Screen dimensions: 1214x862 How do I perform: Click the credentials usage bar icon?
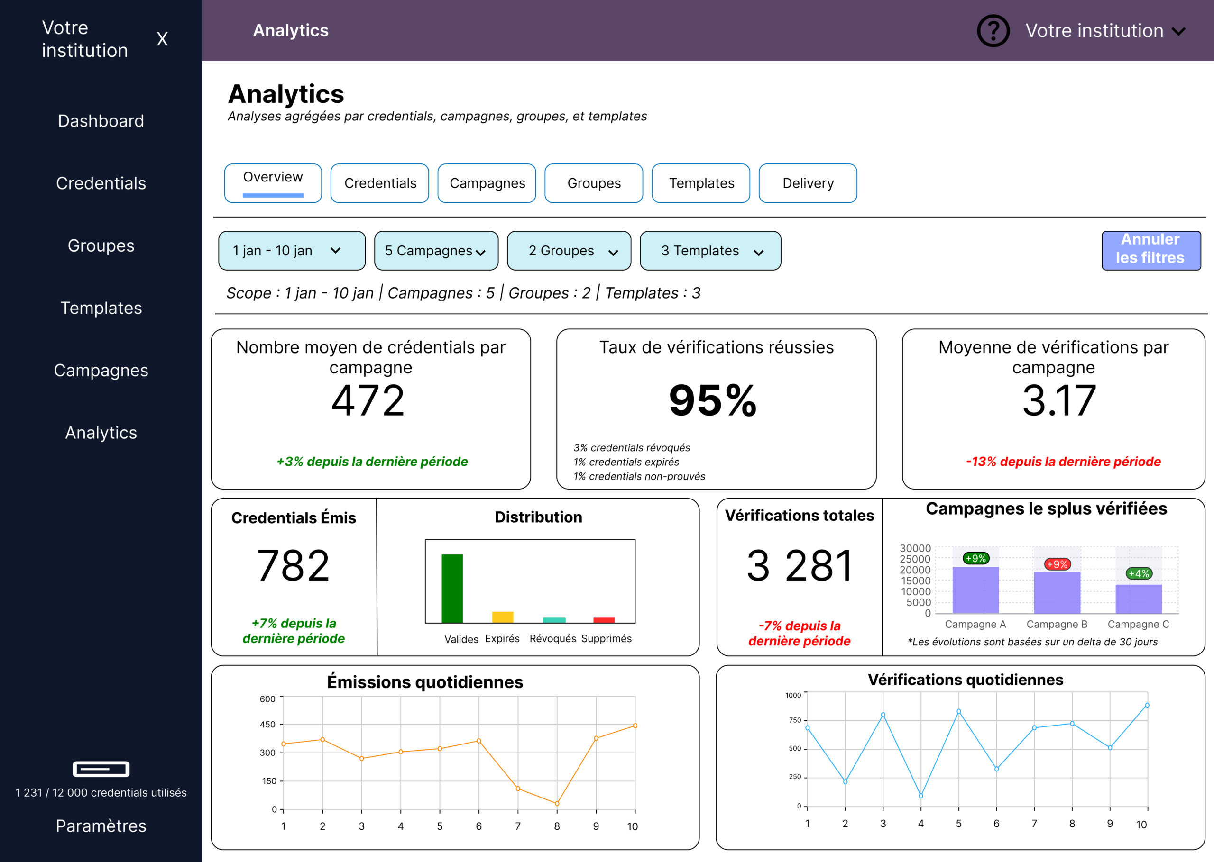[101, 769]
